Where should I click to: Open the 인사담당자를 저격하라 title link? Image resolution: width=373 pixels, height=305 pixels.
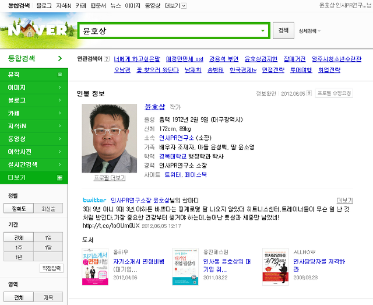coord(319,265)
